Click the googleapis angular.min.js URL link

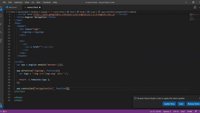pyautogui.click(x=74, y=14)
